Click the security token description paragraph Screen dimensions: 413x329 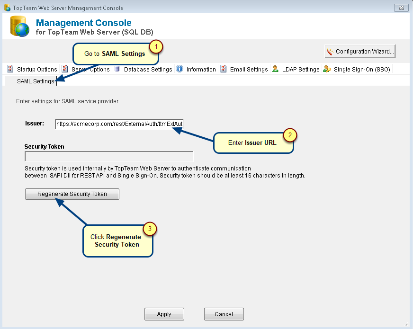click(165, 172)
